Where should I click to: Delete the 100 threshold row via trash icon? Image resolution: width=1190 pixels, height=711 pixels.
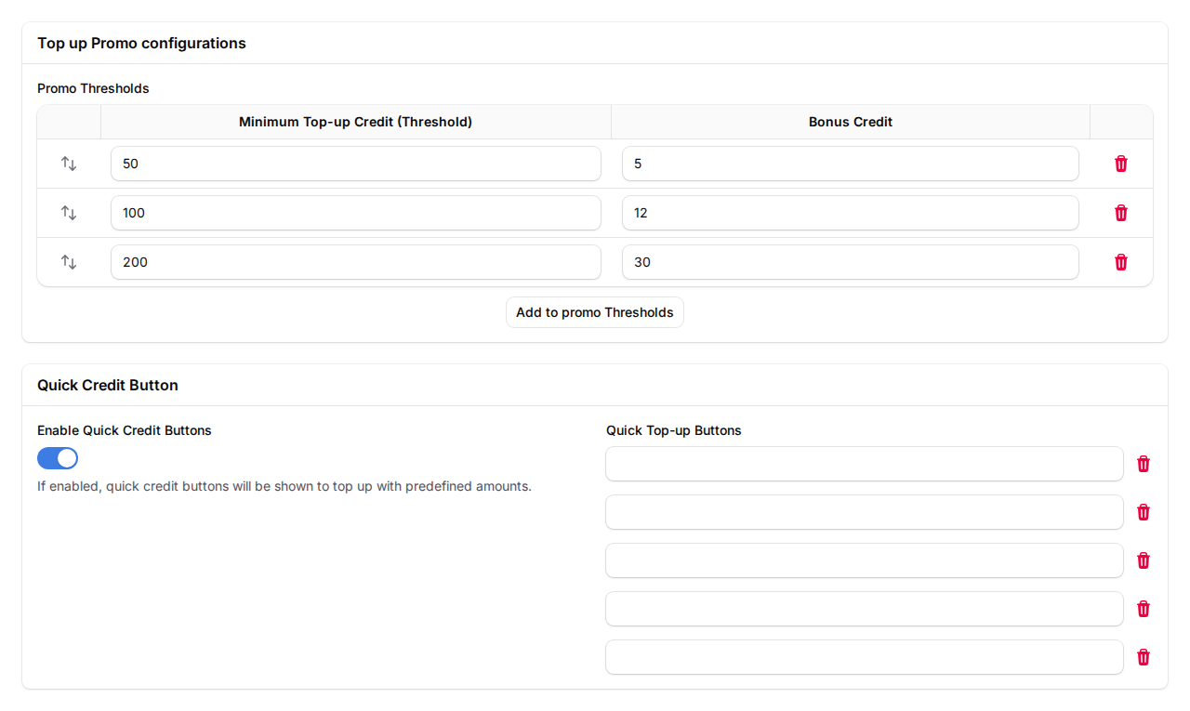pos(1121,213)
